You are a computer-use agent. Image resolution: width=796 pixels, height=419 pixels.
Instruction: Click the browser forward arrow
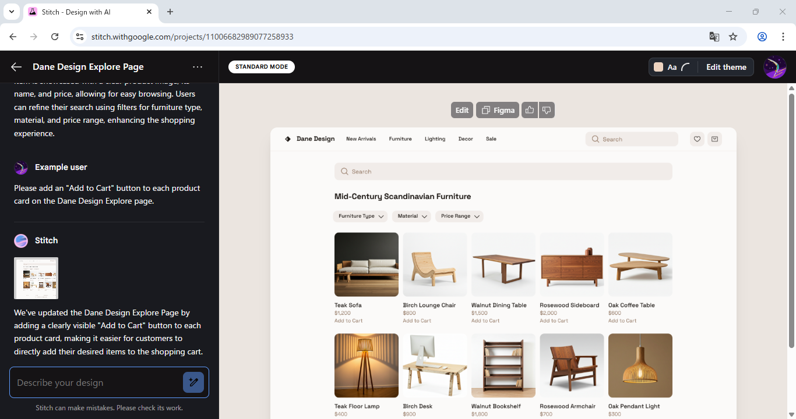34,37
